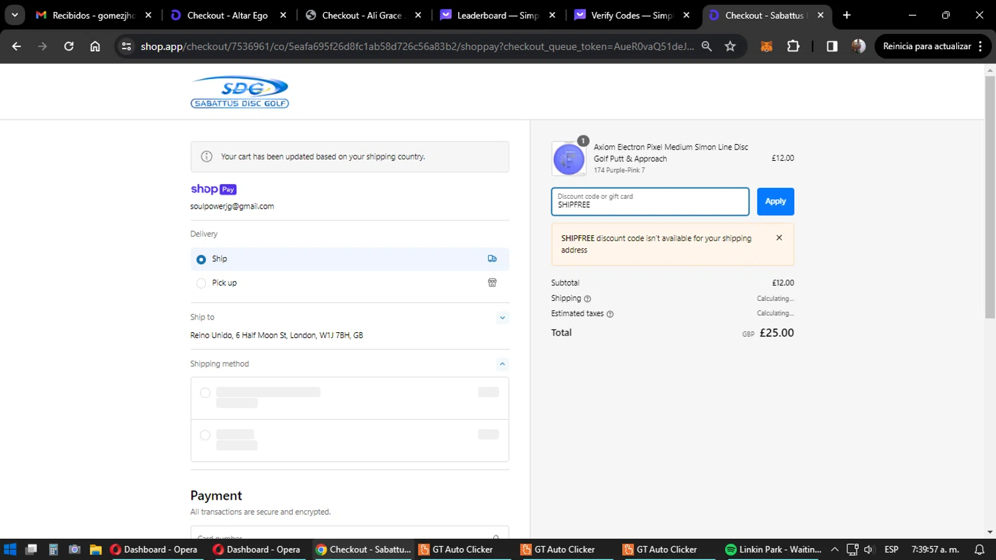996x560 pixels.
Task: Bookmark this page with the star icon
Action: click(x=730, y=47)
